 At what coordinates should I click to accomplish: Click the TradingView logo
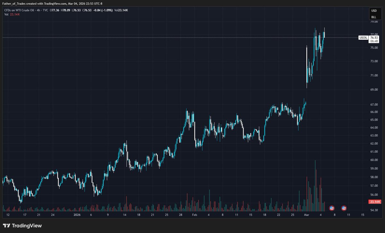click(x=21, y=226)
